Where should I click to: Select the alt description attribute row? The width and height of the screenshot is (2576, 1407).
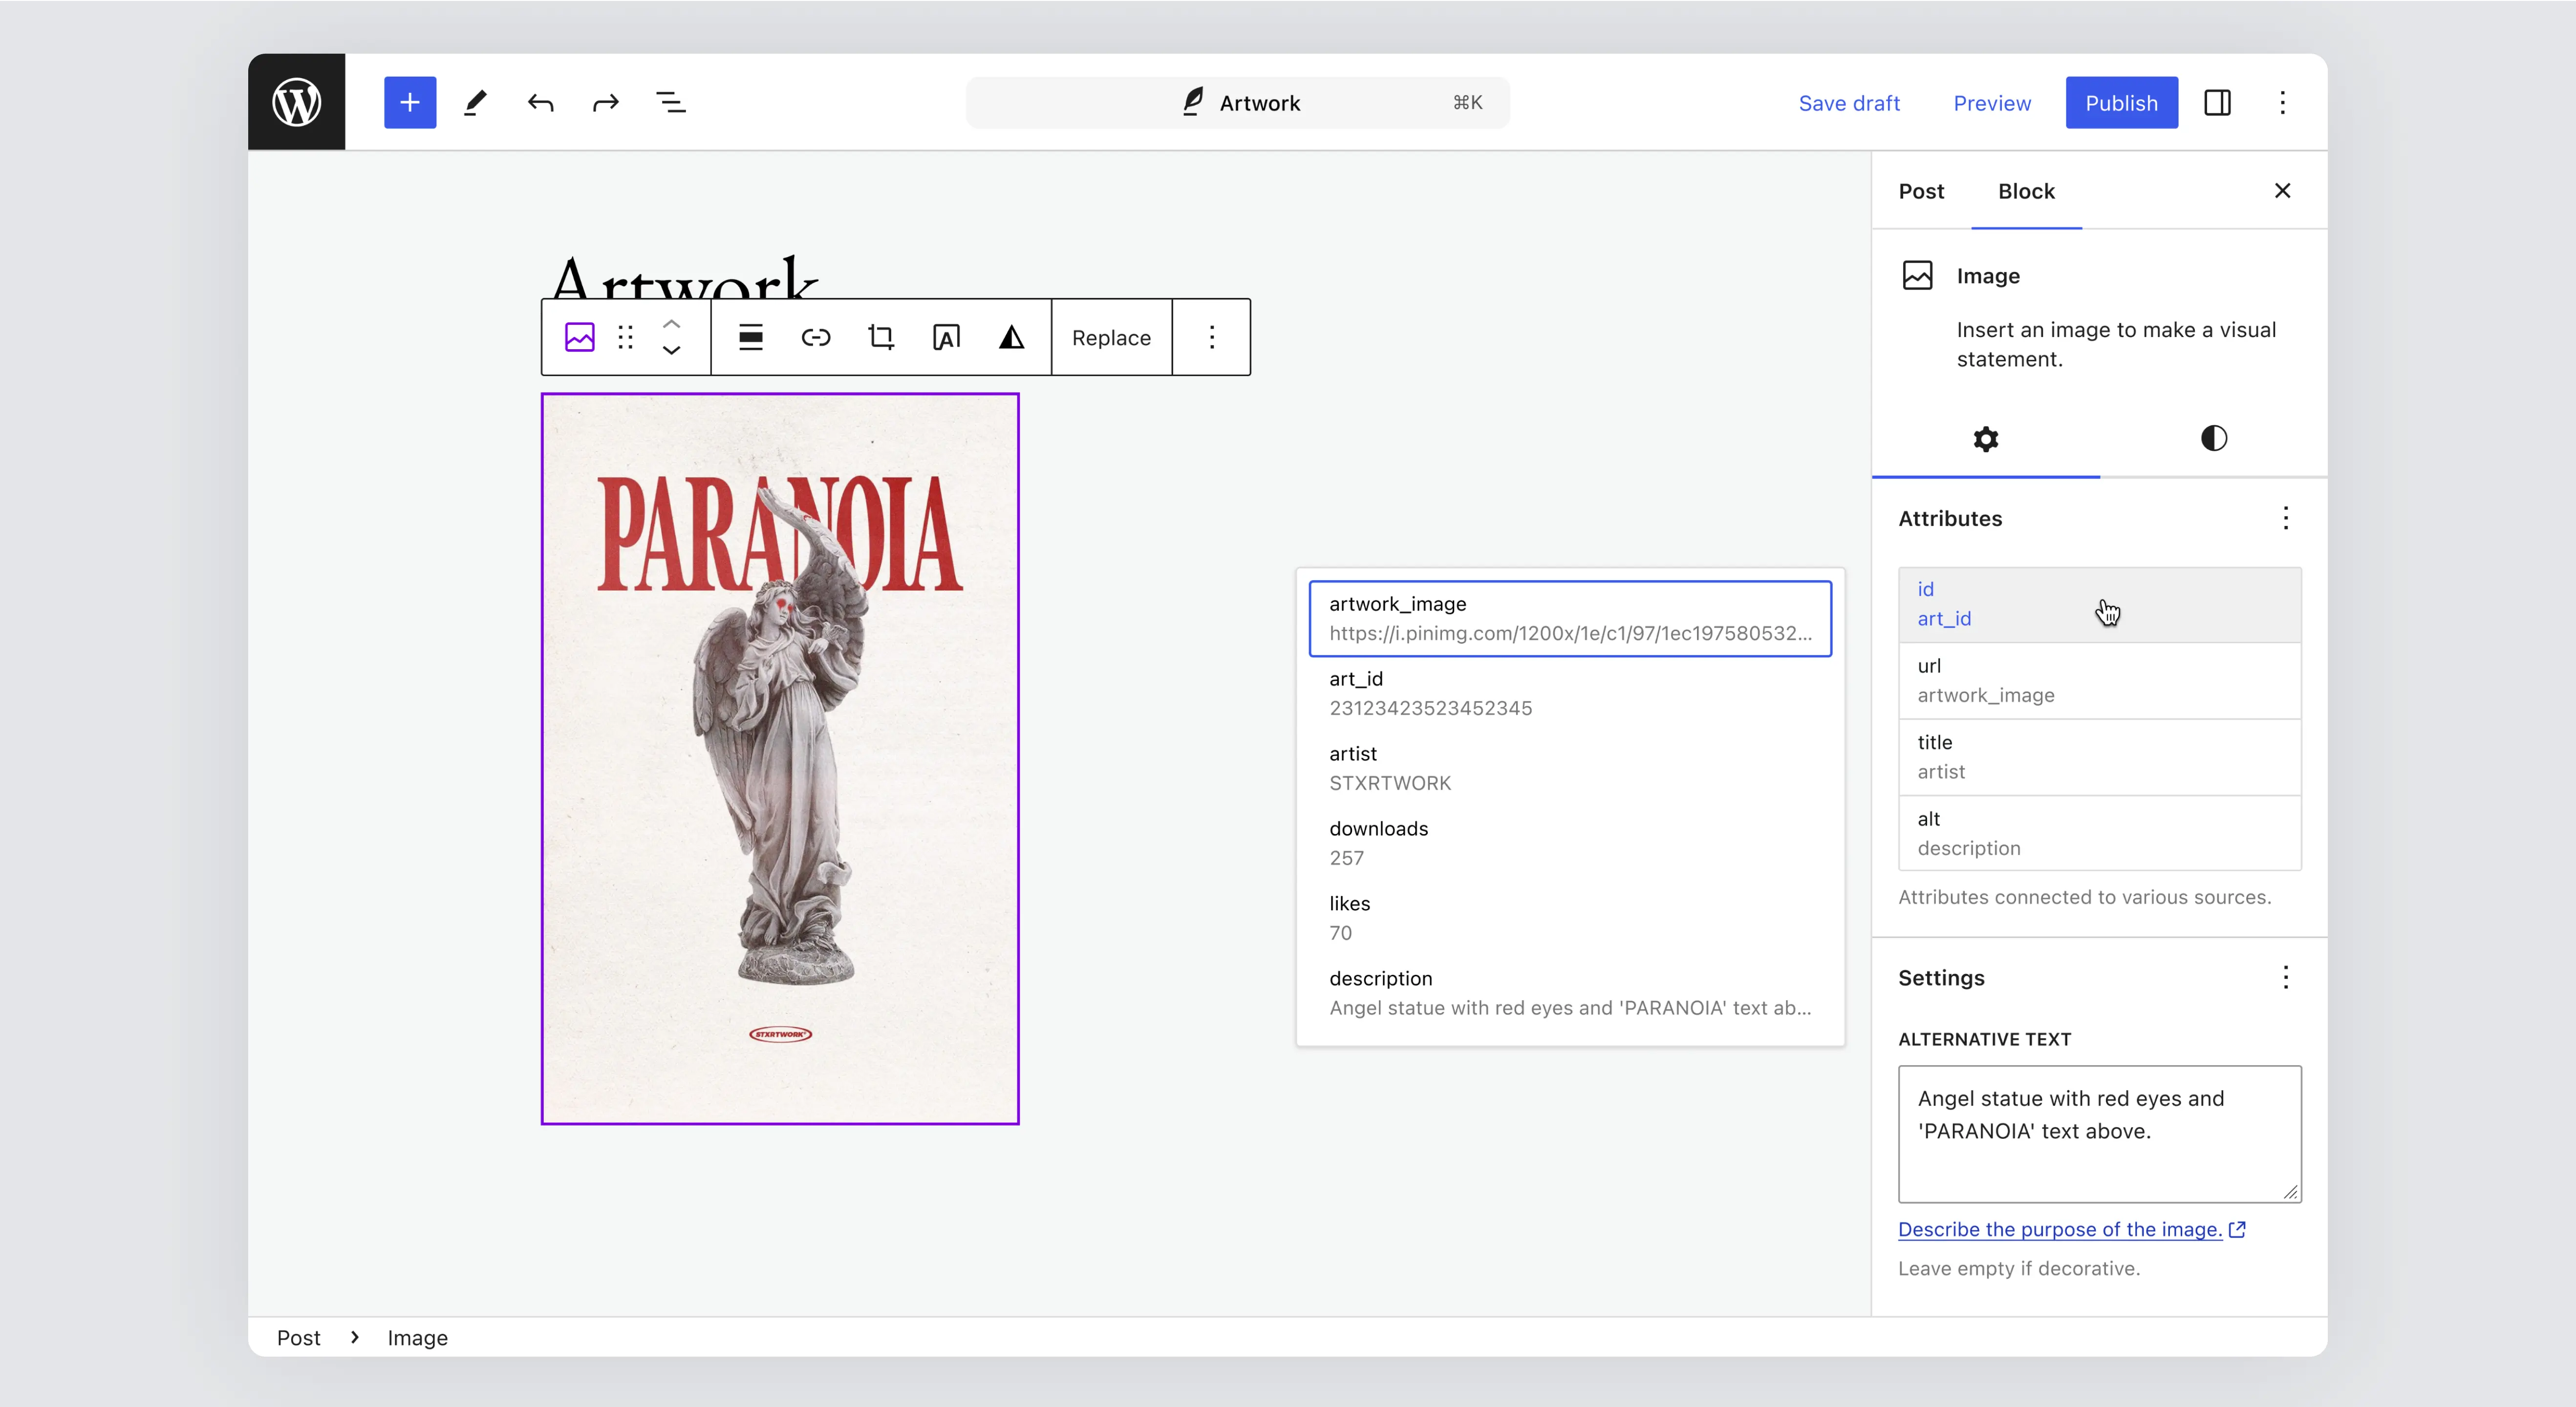click(x=2100, y=834)
